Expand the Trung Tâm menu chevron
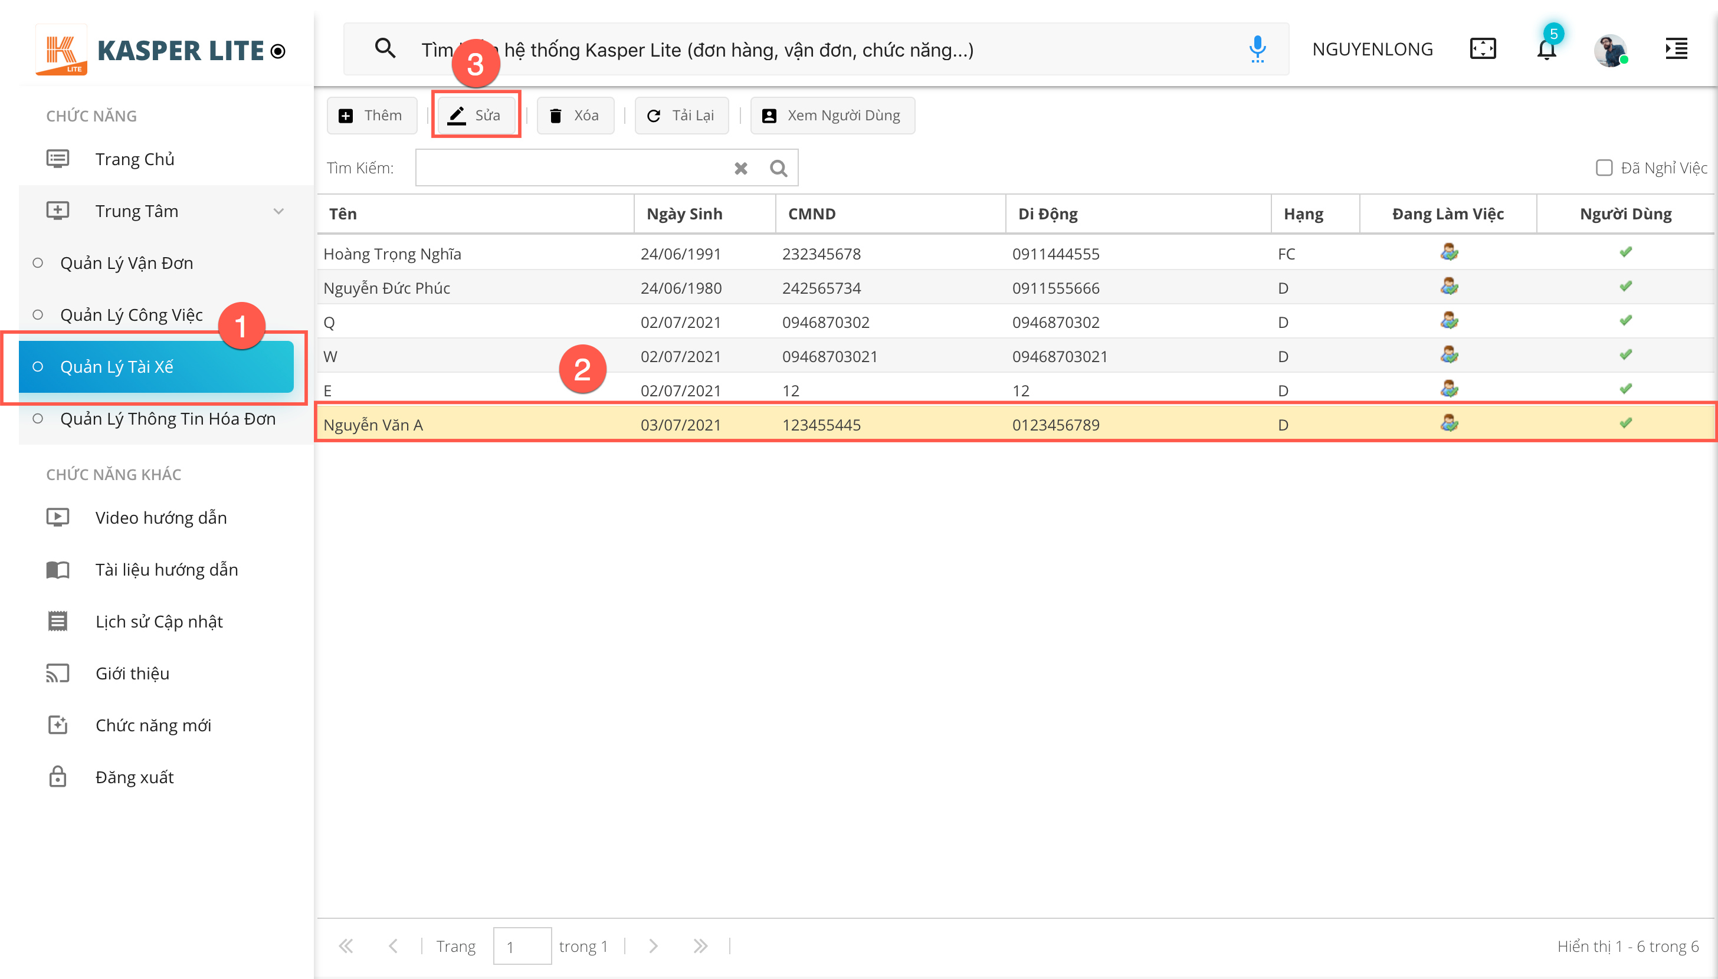1718x979 pixels. (278, 211)
